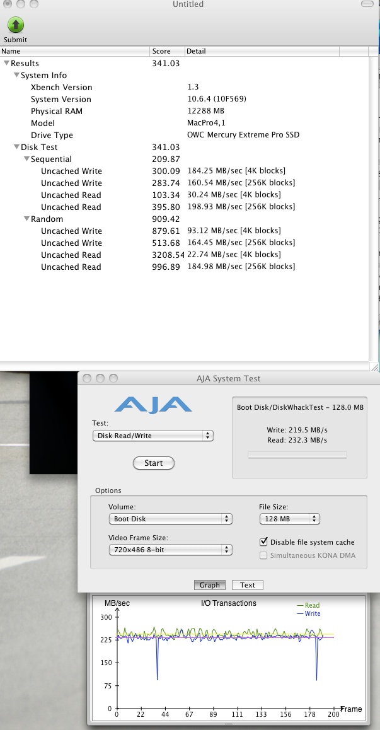Select Random Uncached Write 879.61 row
380x730 pixels.
(x=185, y=231)
